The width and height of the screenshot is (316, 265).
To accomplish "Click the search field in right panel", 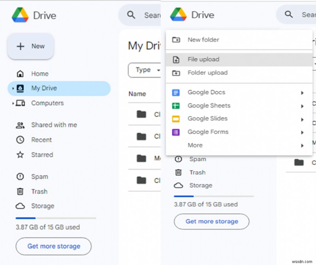I will (296, 15).
